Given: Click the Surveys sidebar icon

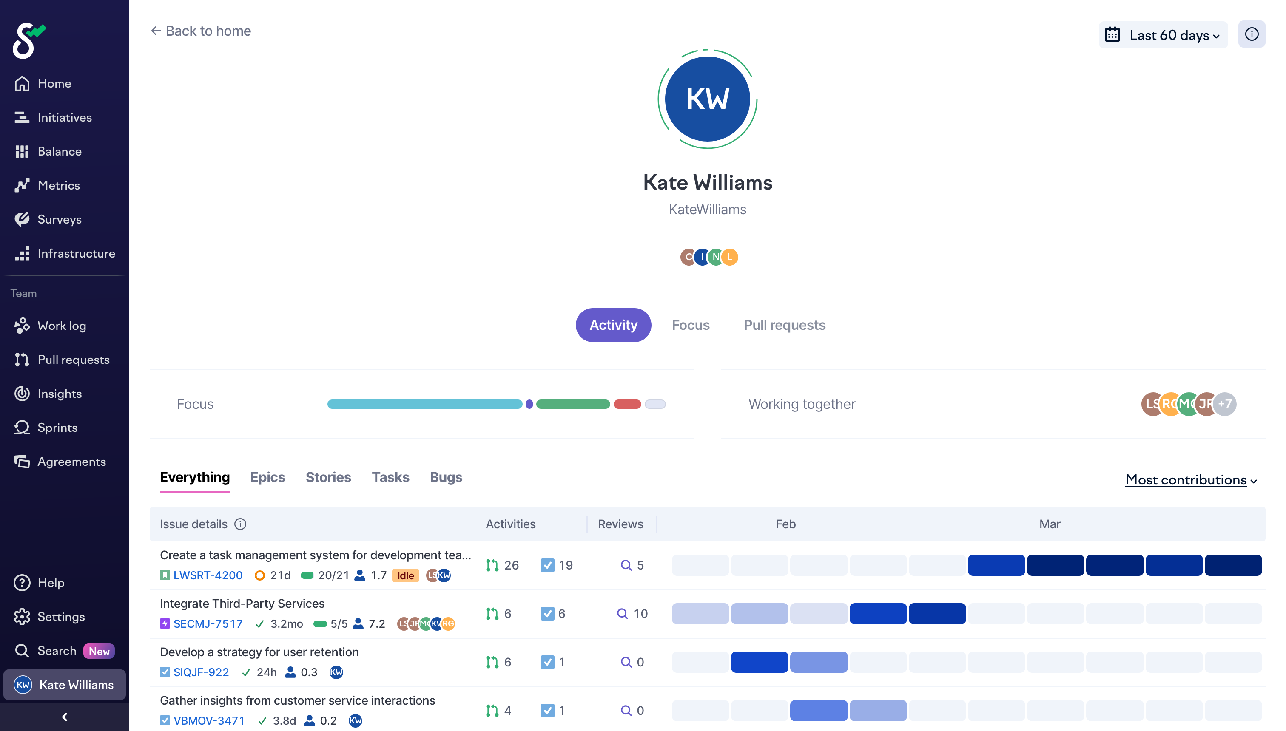Looking at the screenshot, I should pos(22,219).
